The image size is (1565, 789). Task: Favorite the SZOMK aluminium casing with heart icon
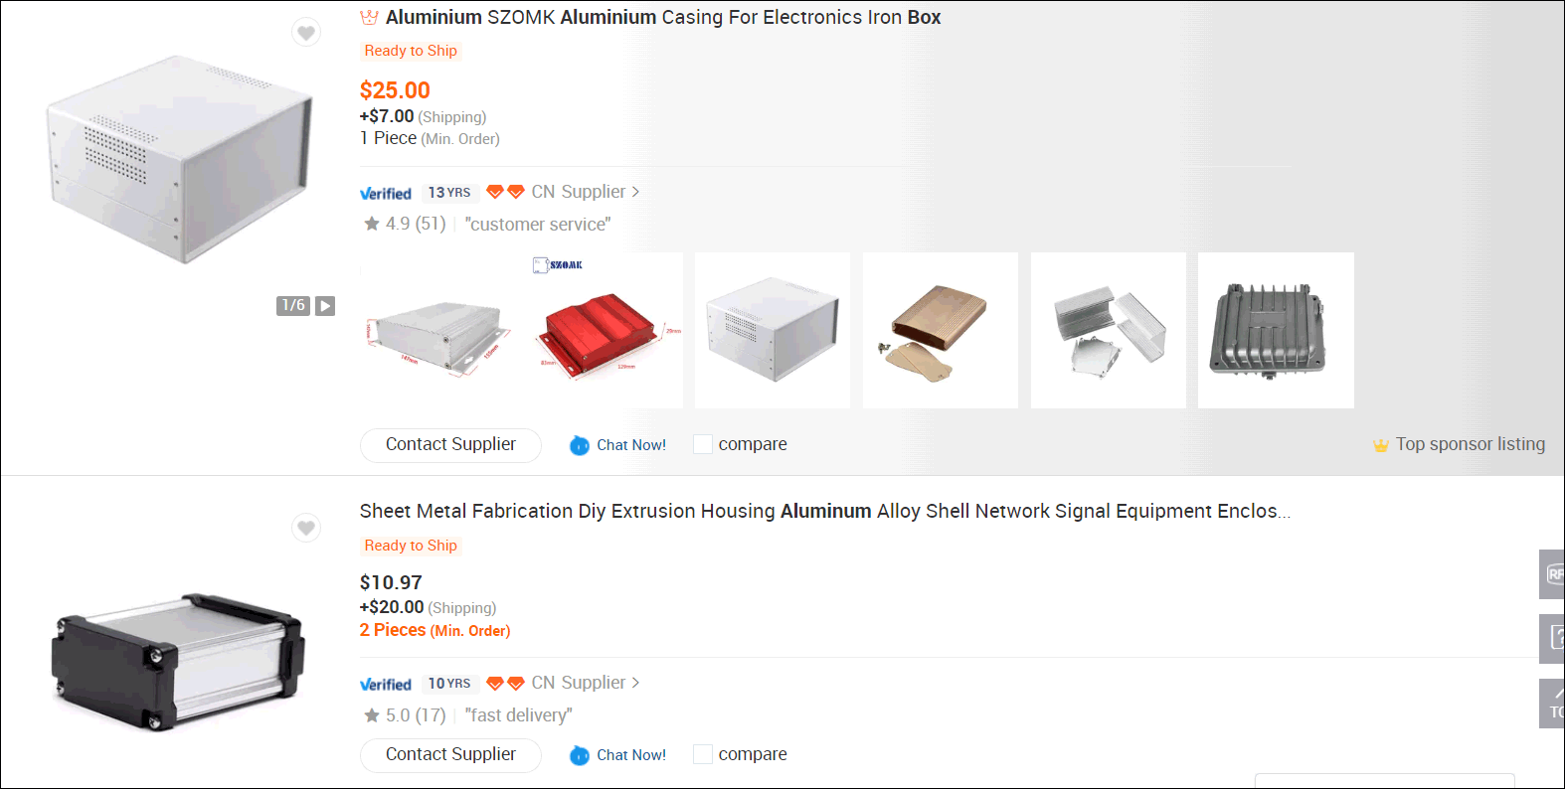306,33
